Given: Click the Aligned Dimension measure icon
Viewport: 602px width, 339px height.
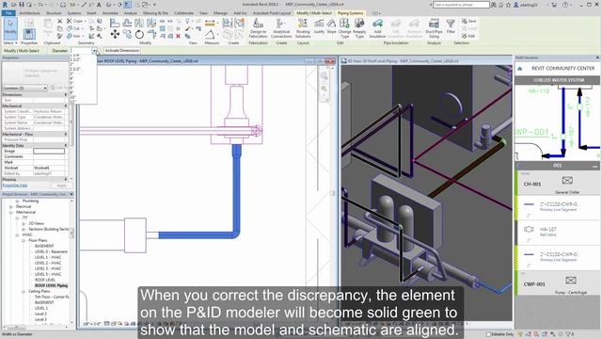Looking at the screenshot, I should (x=210, y=24).
